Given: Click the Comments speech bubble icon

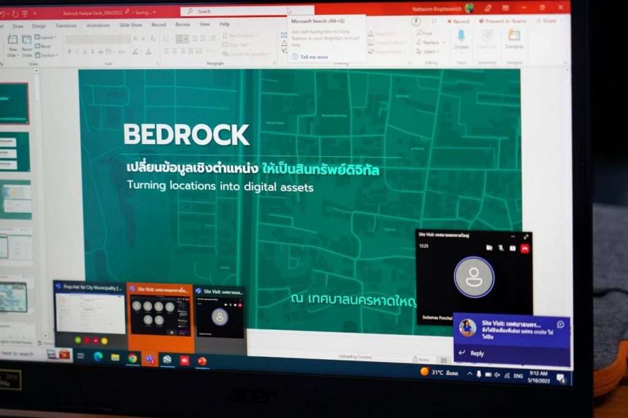Looking at the screenshot, I should tap(434, 21).
